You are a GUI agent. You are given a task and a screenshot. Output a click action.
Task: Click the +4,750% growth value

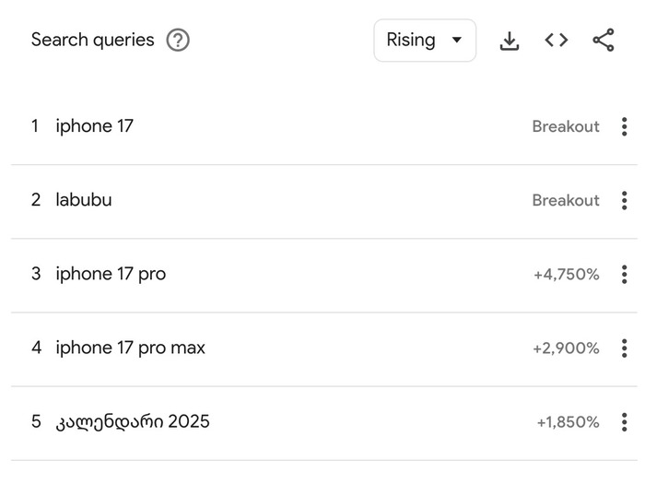pyautogui.click(x=566, y=275)
